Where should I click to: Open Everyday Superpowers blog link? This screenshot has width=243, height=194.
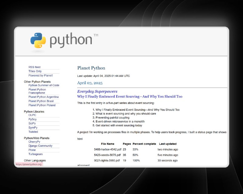(x=97, y=91)
